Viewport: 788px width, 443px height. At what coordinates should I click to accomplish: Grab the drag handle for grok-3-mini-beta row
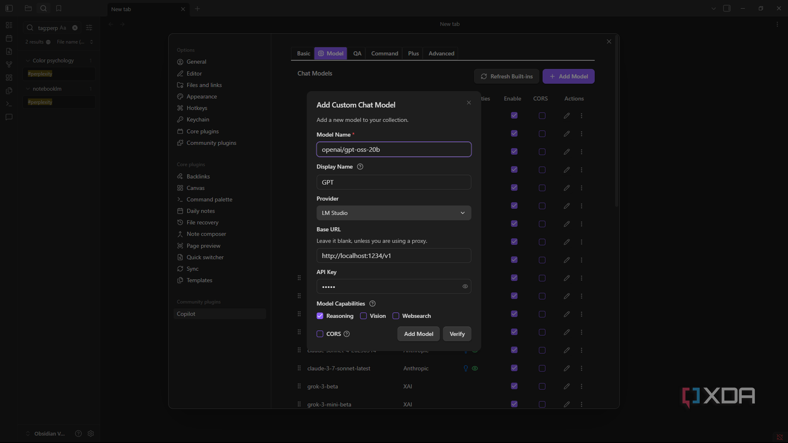tap(299, 404)
